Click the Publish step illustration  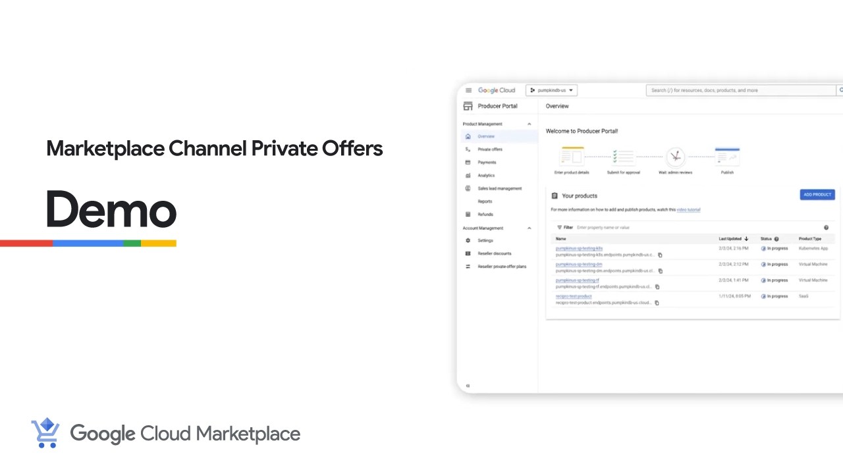[x=727, y=157]
